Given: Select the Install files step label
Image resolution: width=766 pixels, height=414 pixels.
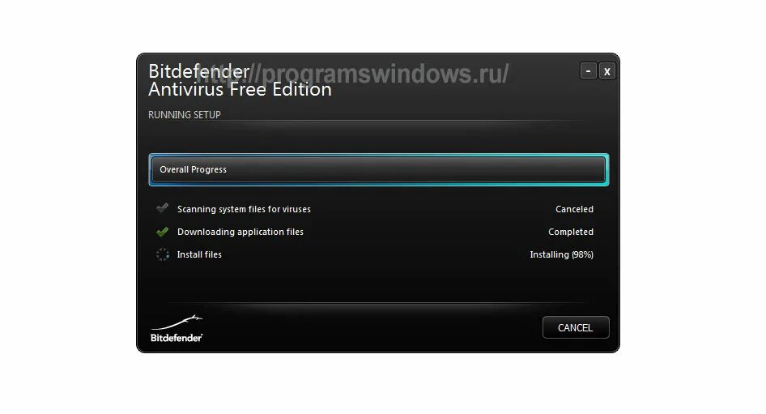Looking at the screenshot, I should click(199, 254).
